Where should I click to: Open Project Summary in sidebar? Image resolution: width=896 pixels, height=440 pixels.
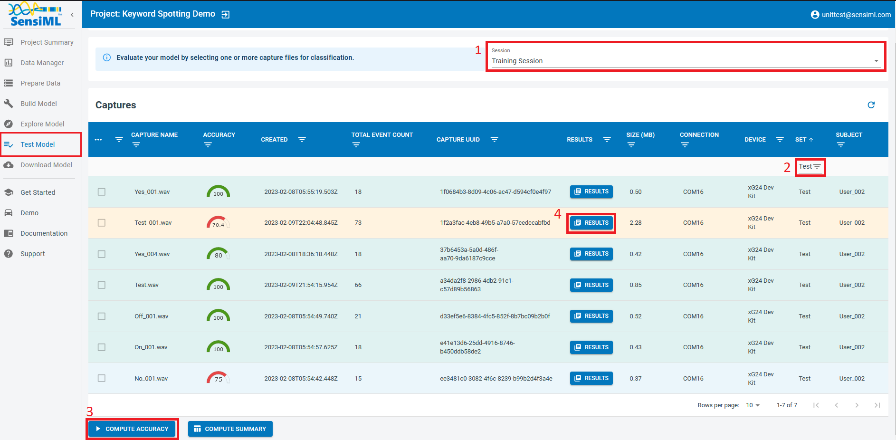(x=41, y=42)
